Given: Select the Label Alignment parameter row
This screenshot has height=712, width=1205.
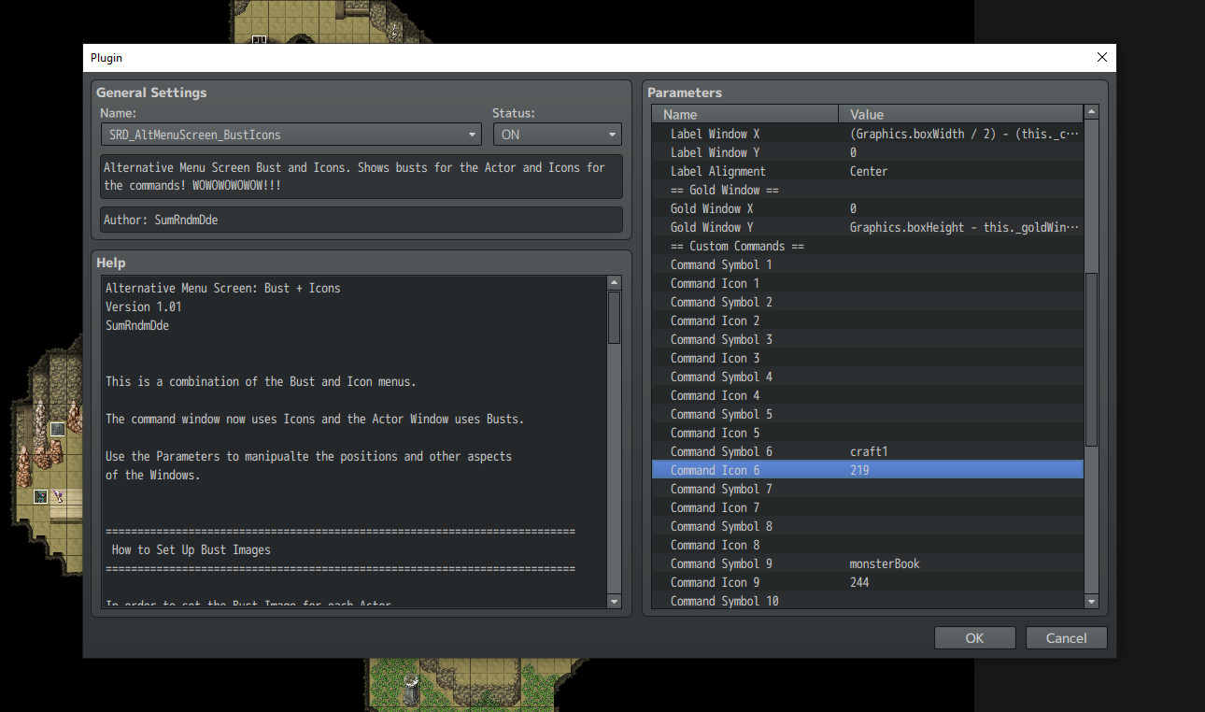Looking at the screenshot, I should coord(868,171).
